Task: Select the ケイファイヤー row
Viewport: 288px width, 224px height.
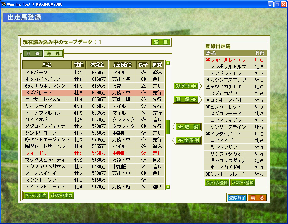Action: 93,106
